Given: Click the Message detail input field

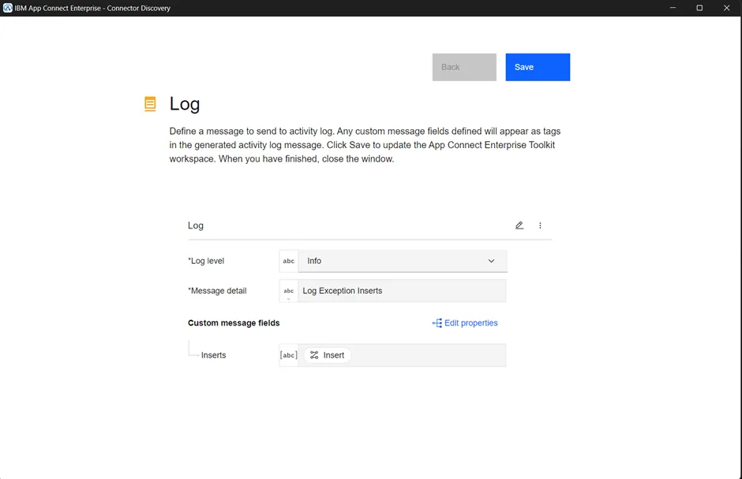Looking at the screenshot, I should click(402, 291).
